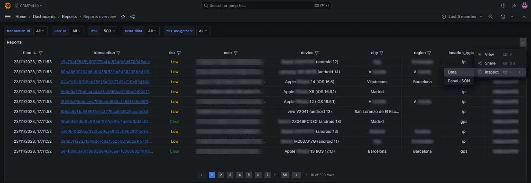Click the Viladecans city cell
This screenshot has height=183, width=531.
point(377,82)
